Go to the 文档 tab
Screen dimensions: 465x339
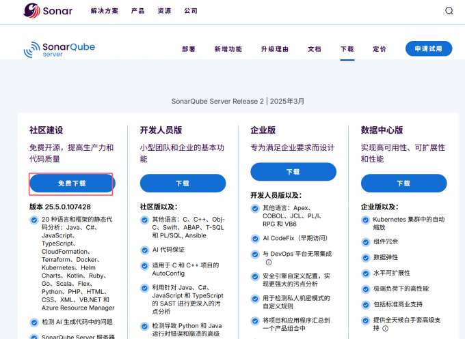pos(315,49)
